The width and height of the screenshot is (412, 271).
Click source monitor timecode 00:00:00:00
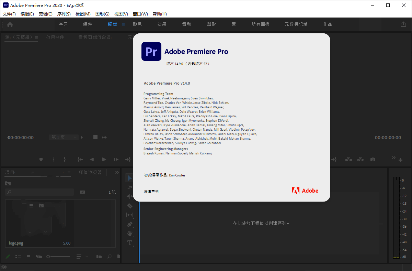point(21,138)
